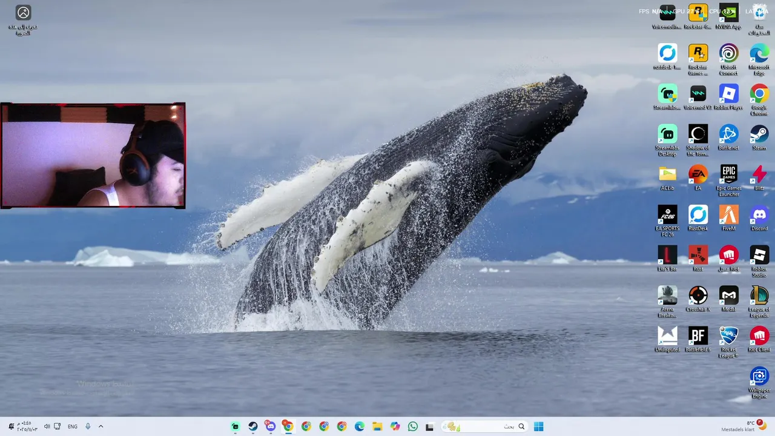
Task: Open Microsoft Edge desktop shortcut
Action: click(759, 60)
